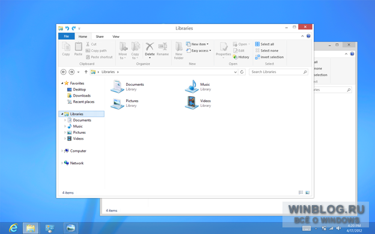Click Invert selection in the ribbon
This screenshot has height=234, width=375.
(x=269, y=57)
